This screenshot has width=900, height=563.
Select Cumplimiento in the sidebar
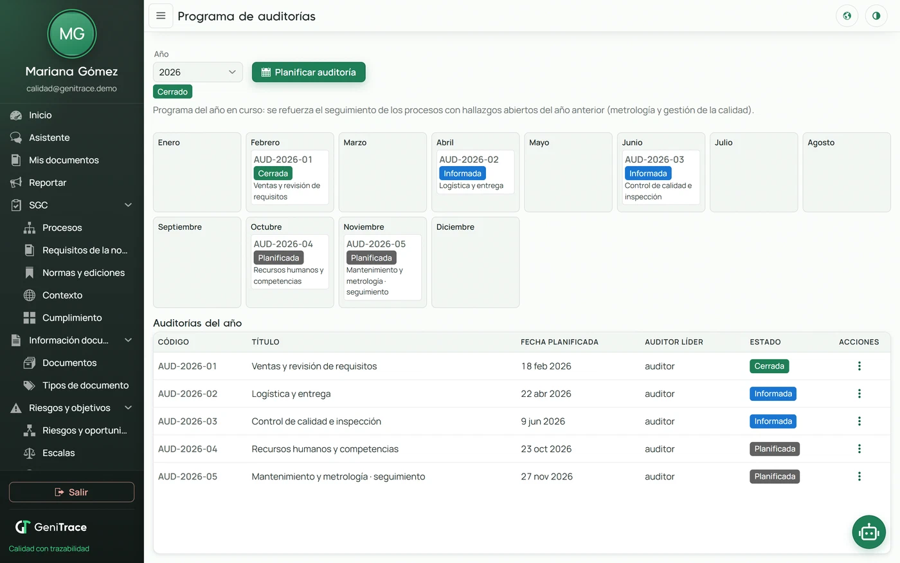[x=71, y=318]
